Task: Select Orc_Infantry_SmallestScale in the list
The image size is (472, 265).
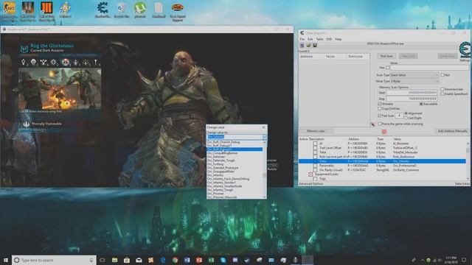Action: tap(224, 186)
